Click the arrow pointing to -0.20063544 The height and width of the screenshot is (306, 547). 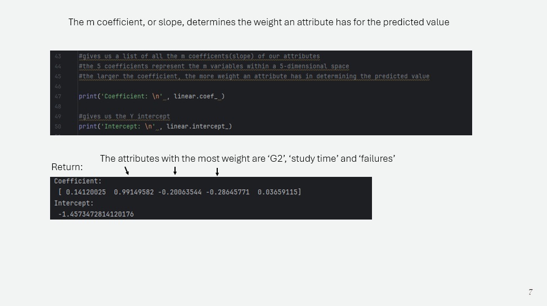pyautogui.click(x=175, y=171)
